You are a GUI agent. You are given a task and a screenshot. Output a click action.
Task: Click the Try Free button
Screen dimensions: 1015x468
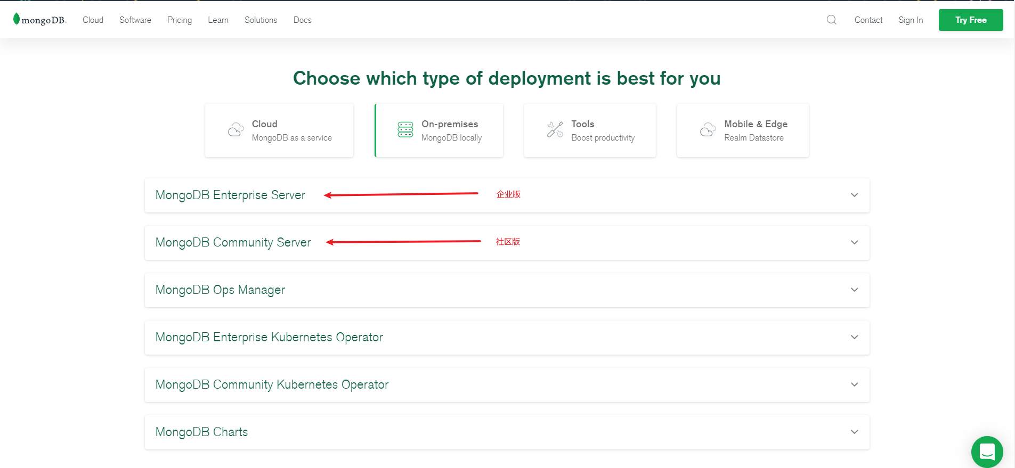pyautogui.click(x=971, y=20)
